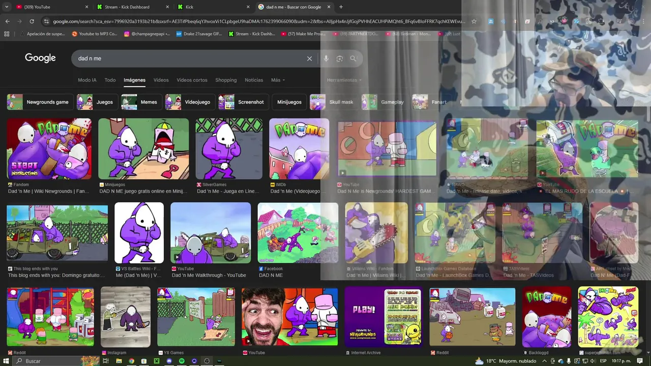The height and width of the screenshot is (366, 651).
Task: Switch to the (309) YouTube tab
Action: (x=51, y=7)
